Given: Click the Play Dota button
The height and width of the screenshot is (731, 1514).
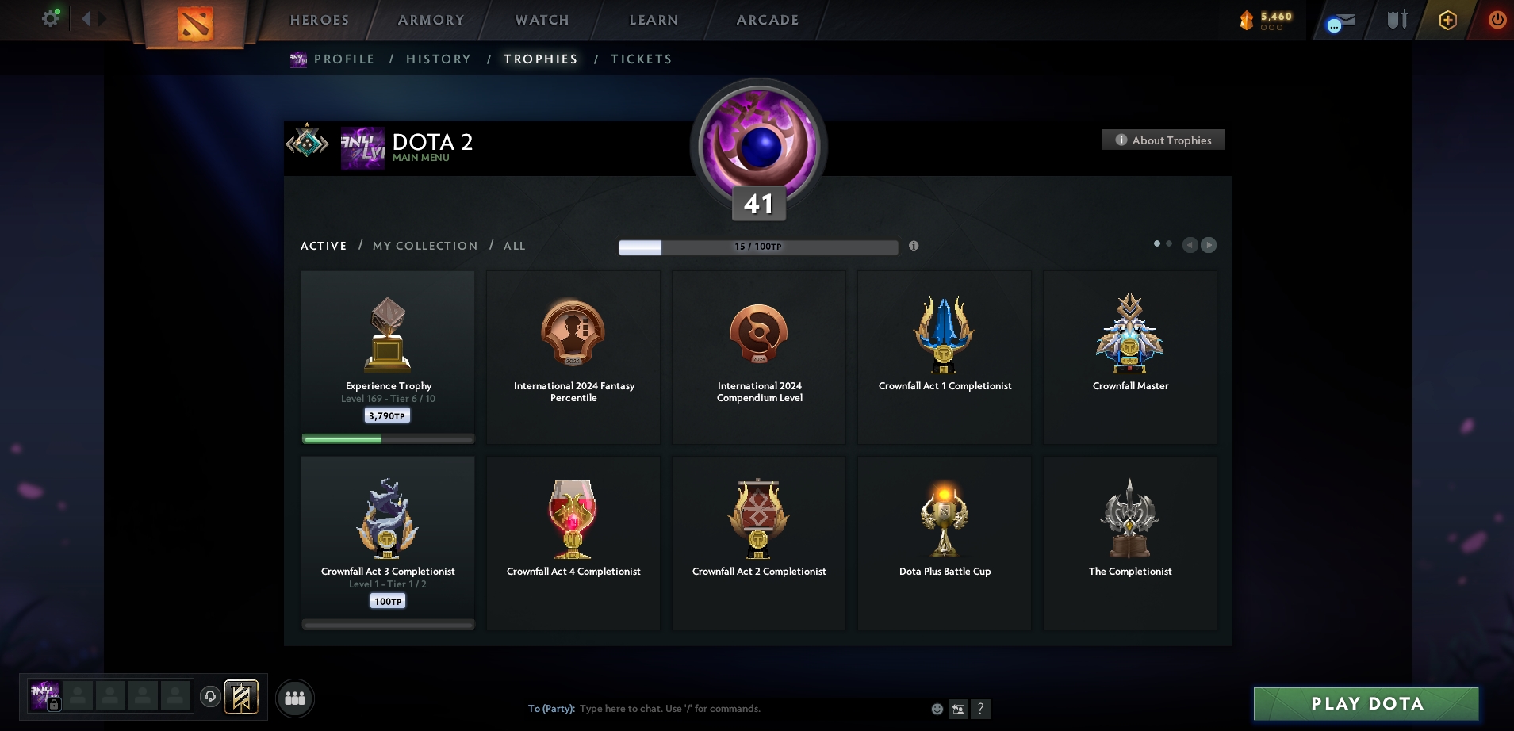Looking at the screenshot, I should click(x=1366, y=703).
